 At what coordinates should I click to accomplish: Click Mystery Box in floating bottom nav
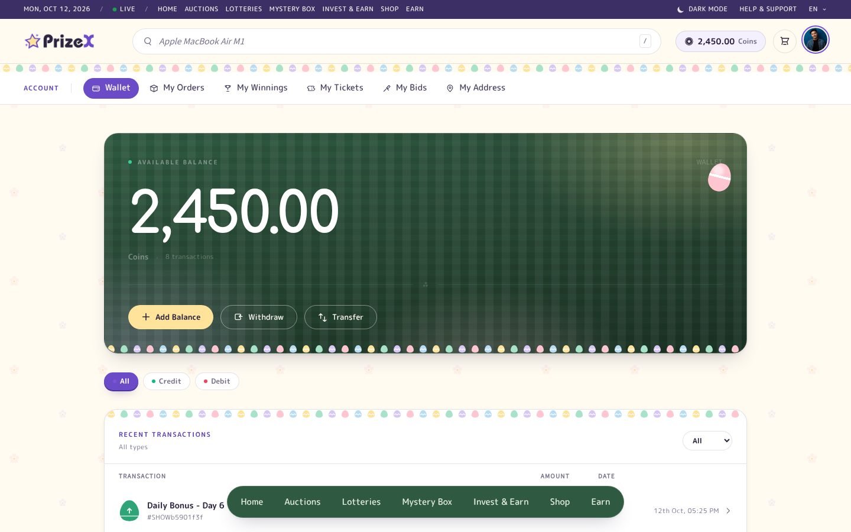tap(427, 502)
